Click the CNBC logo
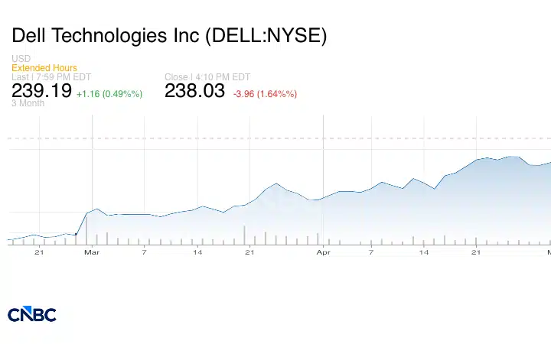This screenshot has height=344, width=551. pyautogui.click(x=32, y=314)
